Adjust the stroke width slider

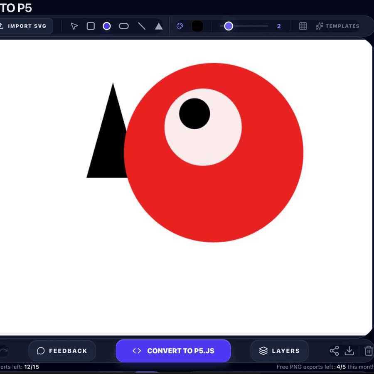point(229,26)
